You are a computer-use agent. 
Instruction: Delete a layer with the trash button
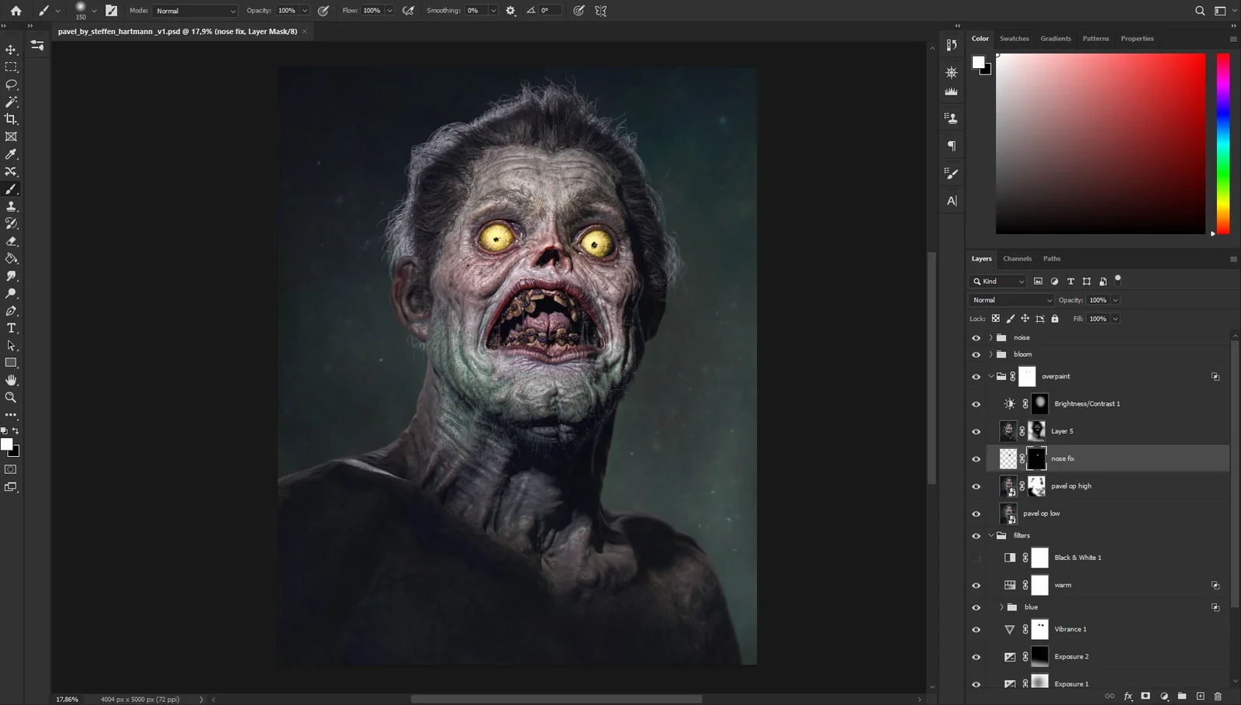click(x=1219, y=696)
